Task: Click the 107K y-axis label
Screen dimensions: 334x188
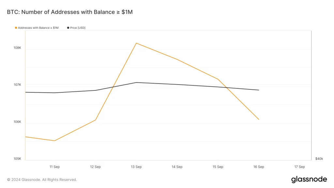Action: click(17, 85)
